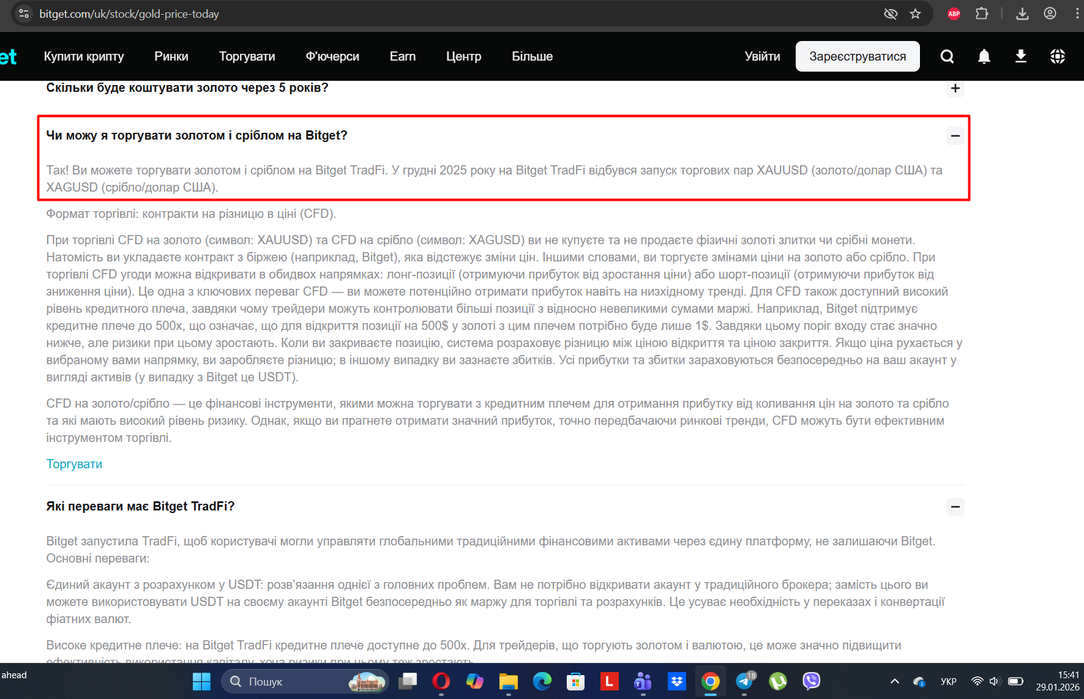Open the volume control tray icon
The width and height of the screenshot is (1084, 699).
(x=994, y=681)
